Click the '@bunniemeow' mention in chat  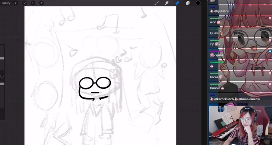coord(249,99)
